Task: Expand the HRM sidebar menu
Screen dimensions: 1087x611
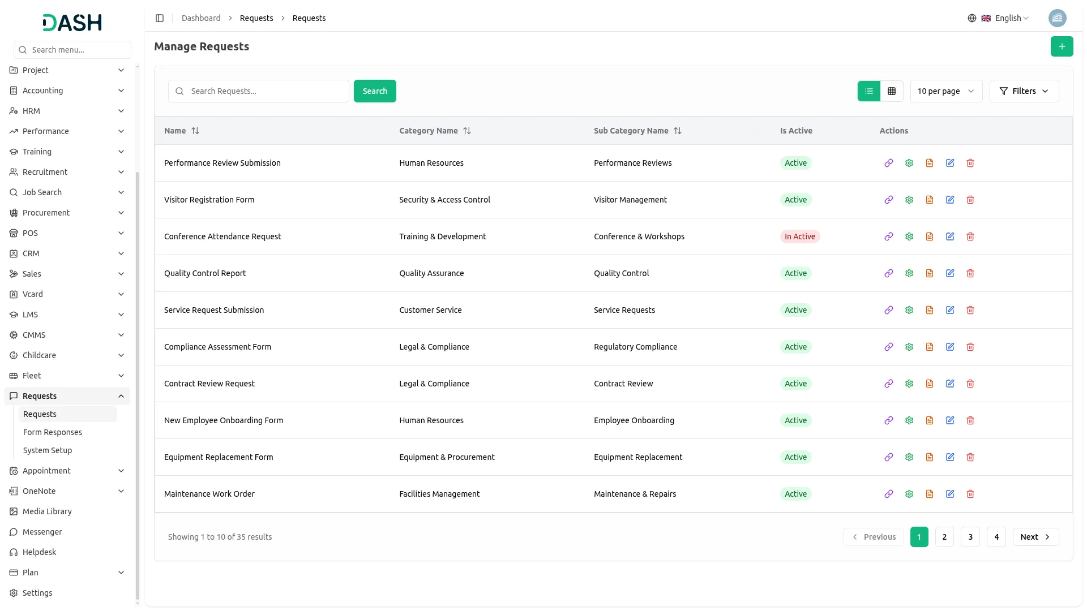Action: coord(67,111)
